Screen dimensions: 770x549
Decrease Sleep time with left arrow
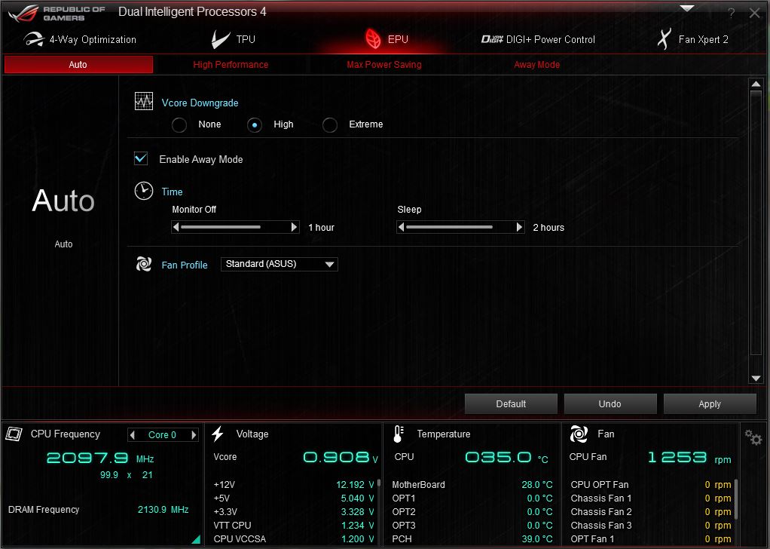click(x=402, y=227)
